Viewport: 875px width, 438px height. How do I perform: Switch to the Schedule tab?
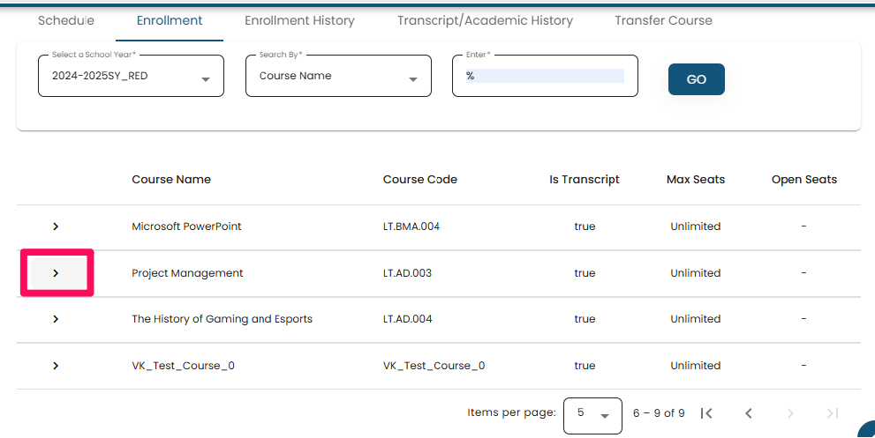point(66,20)
